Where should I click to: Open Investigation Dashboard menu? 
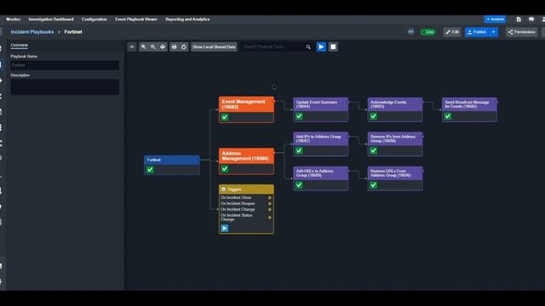coord(51,20)
